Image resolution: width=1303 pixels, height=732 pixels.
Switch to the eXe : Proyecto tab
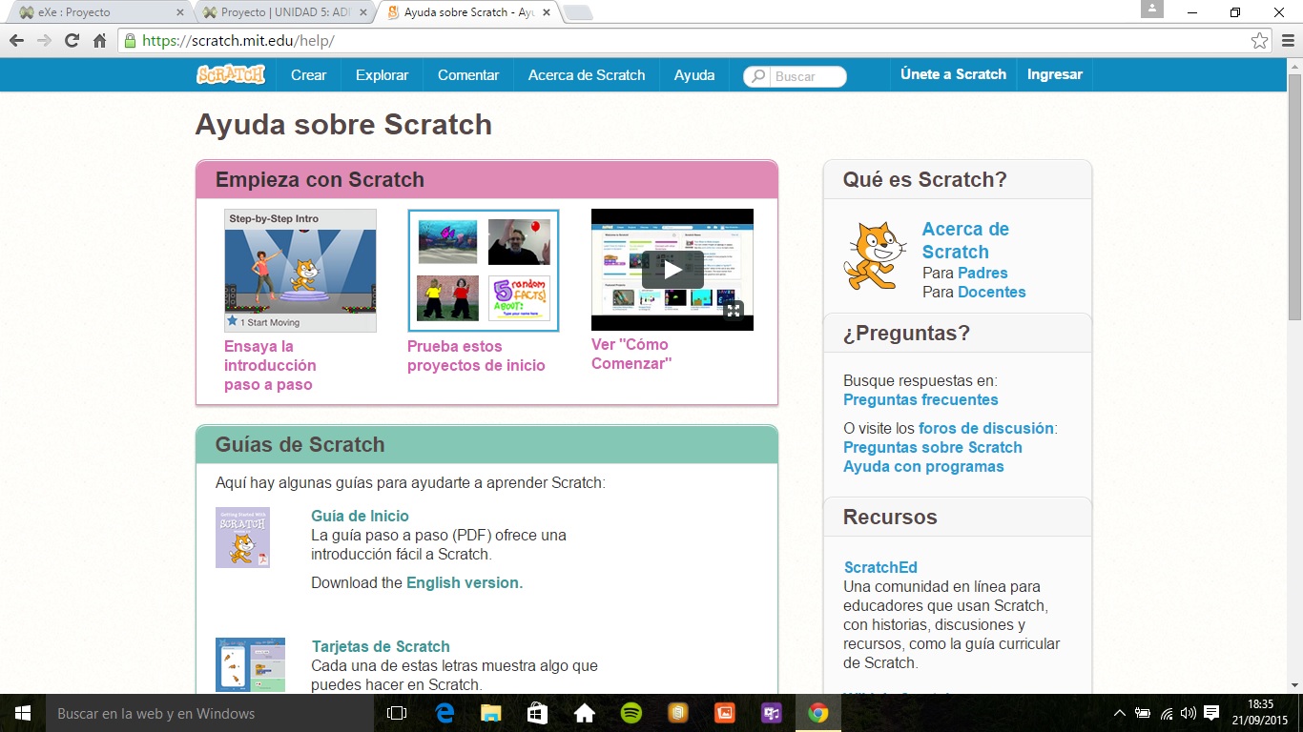click(x=98, y=12)
